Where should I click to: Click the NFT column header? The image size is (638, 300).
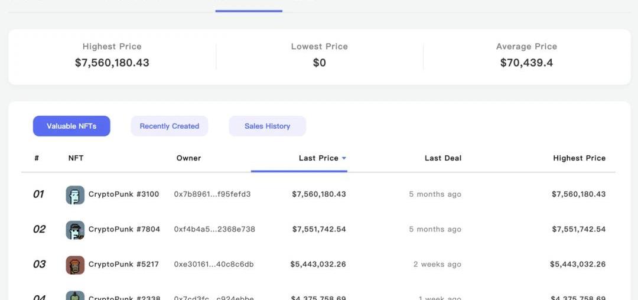click(x=76, y=158)
